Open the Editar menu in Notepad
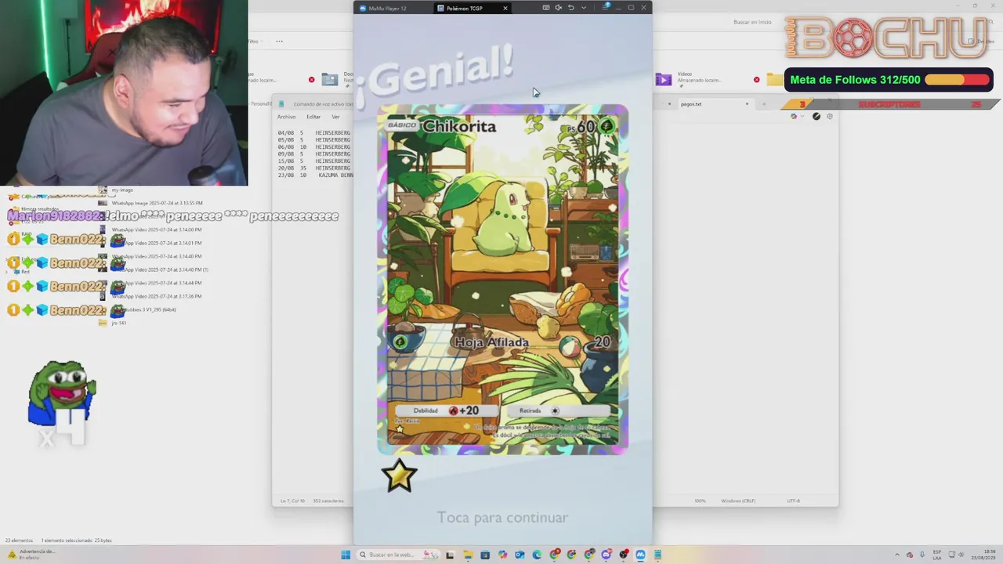This screenshot has width=1003, height=564. coord(313,117)
